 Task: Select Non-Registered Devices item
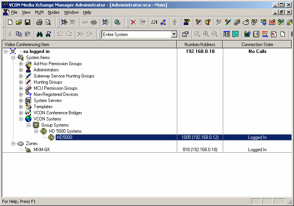click(x=56, y=94)
